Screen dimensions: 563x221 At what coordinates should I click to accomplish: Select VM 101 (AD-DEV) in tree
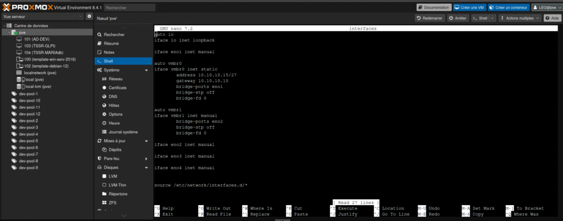click(36, 39)
